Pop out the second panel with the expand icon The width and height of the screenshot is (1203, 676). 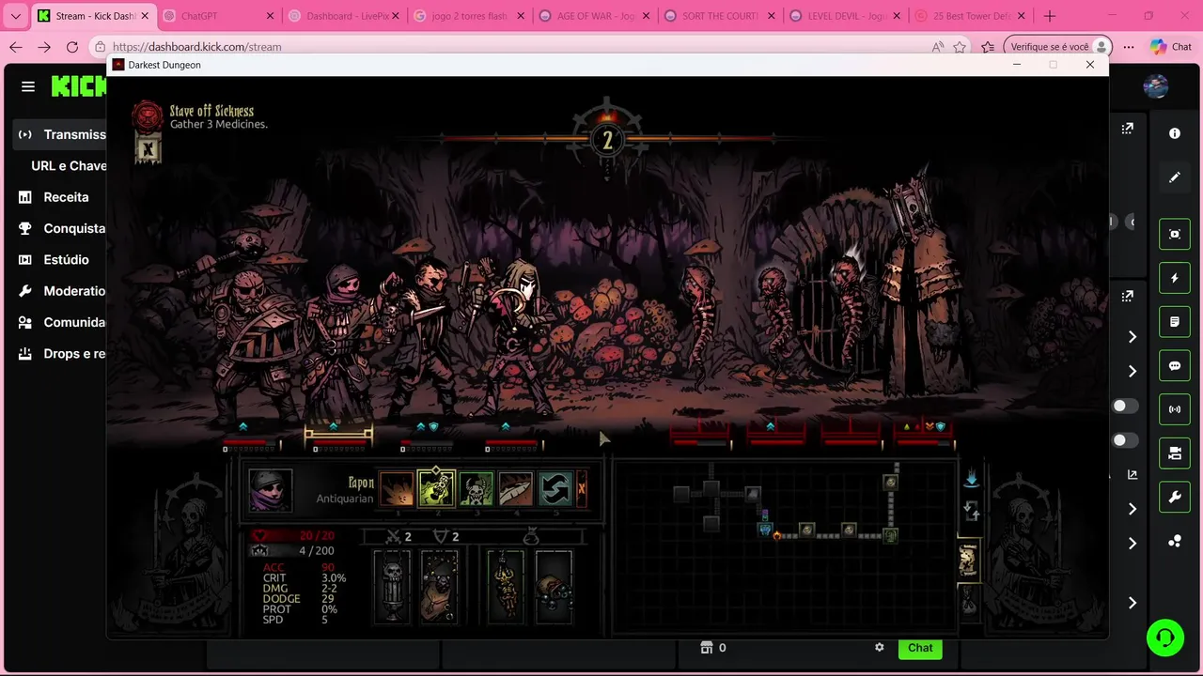point(1127,297)
